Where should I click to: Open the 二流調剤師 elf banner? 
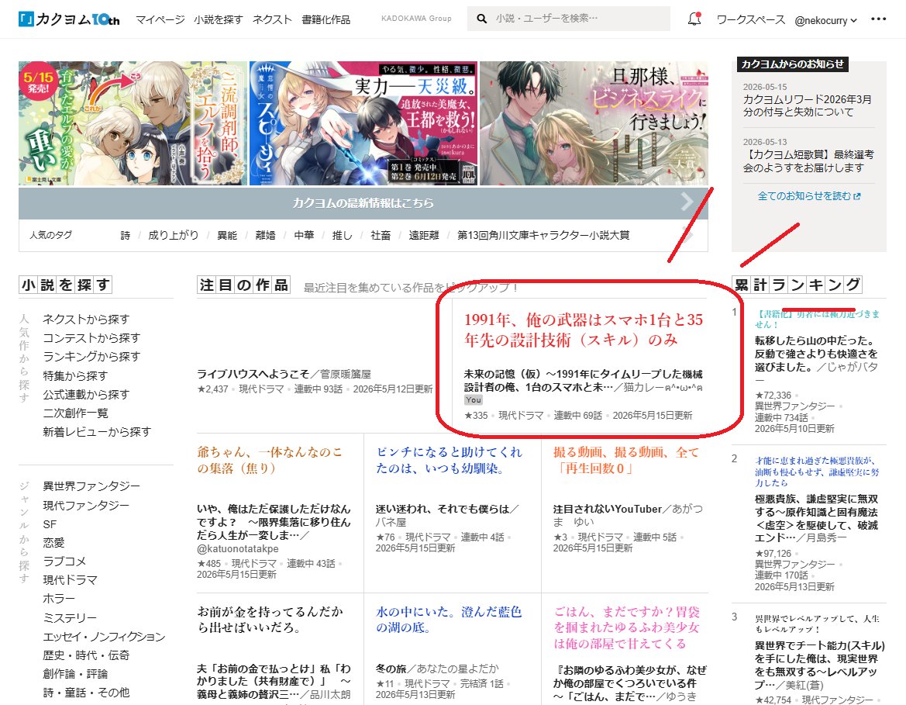click(133, 123)
